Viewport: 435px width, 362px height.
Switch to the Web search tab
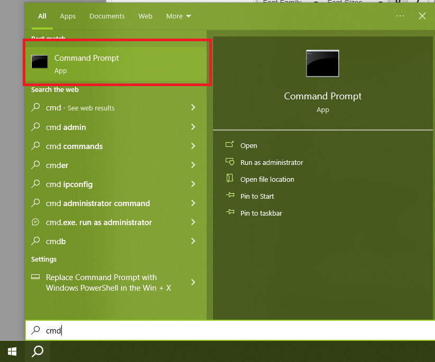pos(145,16)
